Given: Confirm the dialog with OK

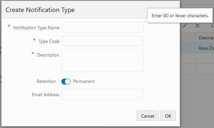Looking at the screenshot, I should pyautogui.click(x=168, y=116).
